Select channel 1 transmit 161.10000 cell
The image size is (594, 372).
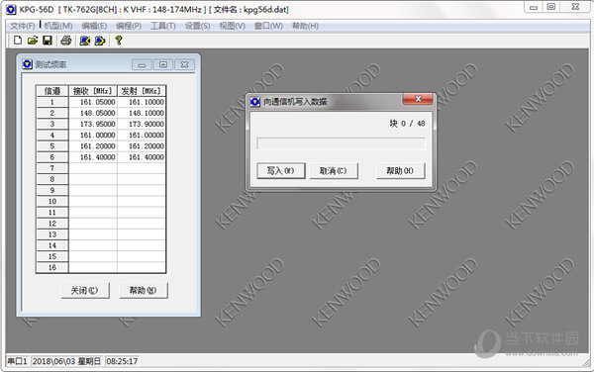(x=142, y=102)
